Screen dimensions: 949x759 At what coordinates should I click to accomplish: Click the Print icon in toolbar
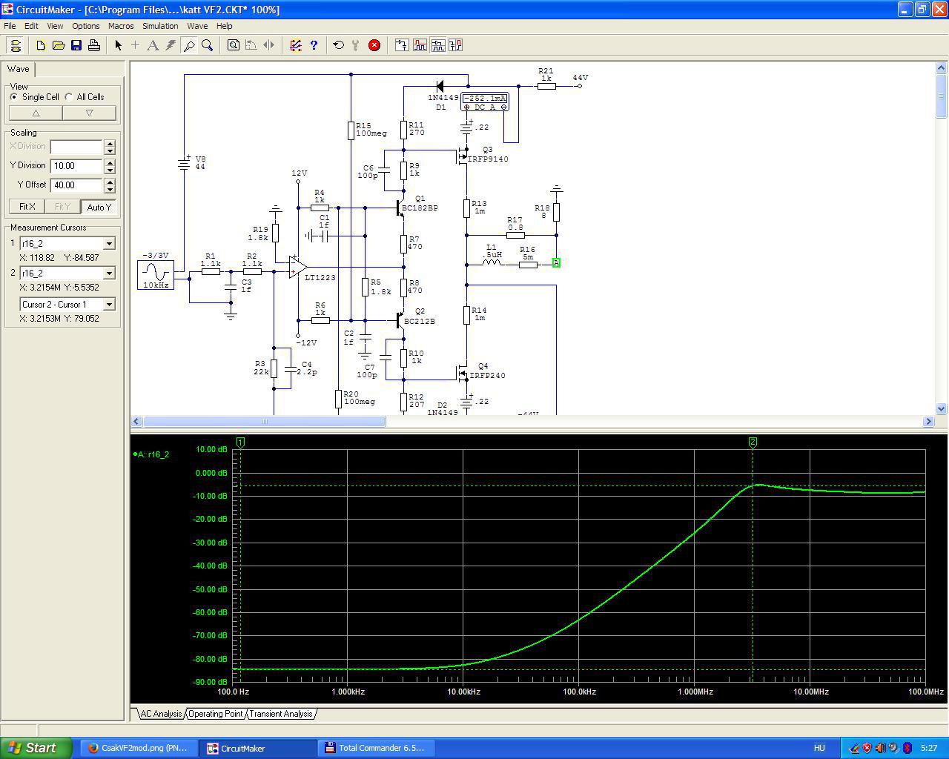[x=94, y=45]
